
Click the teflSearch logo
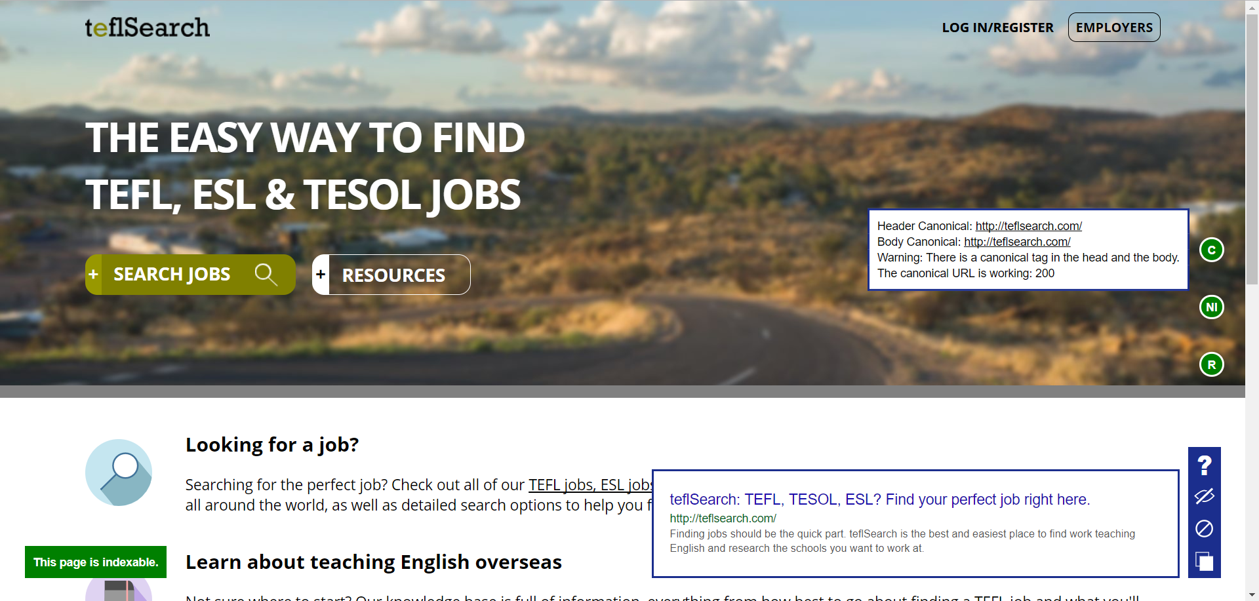[148, 28]
